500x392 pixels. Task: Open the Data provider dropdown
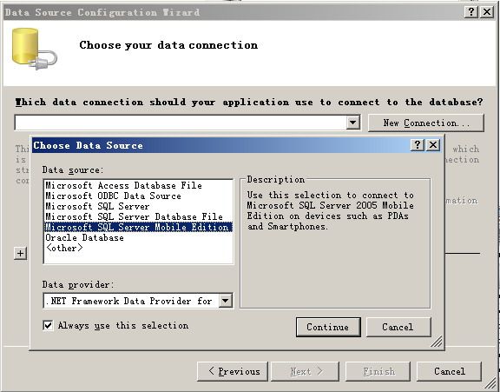(225, 301)
